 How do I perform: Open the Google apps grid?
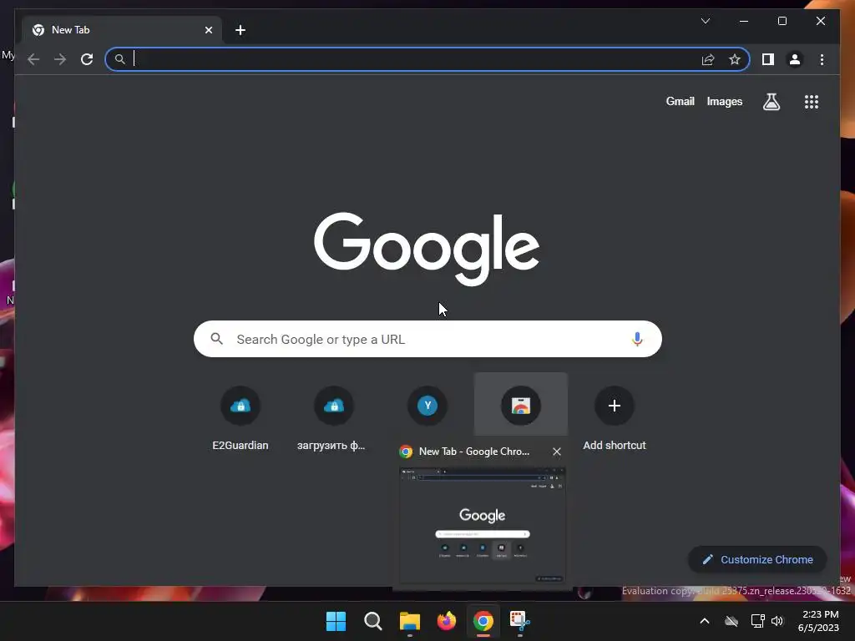pos(812,102)
